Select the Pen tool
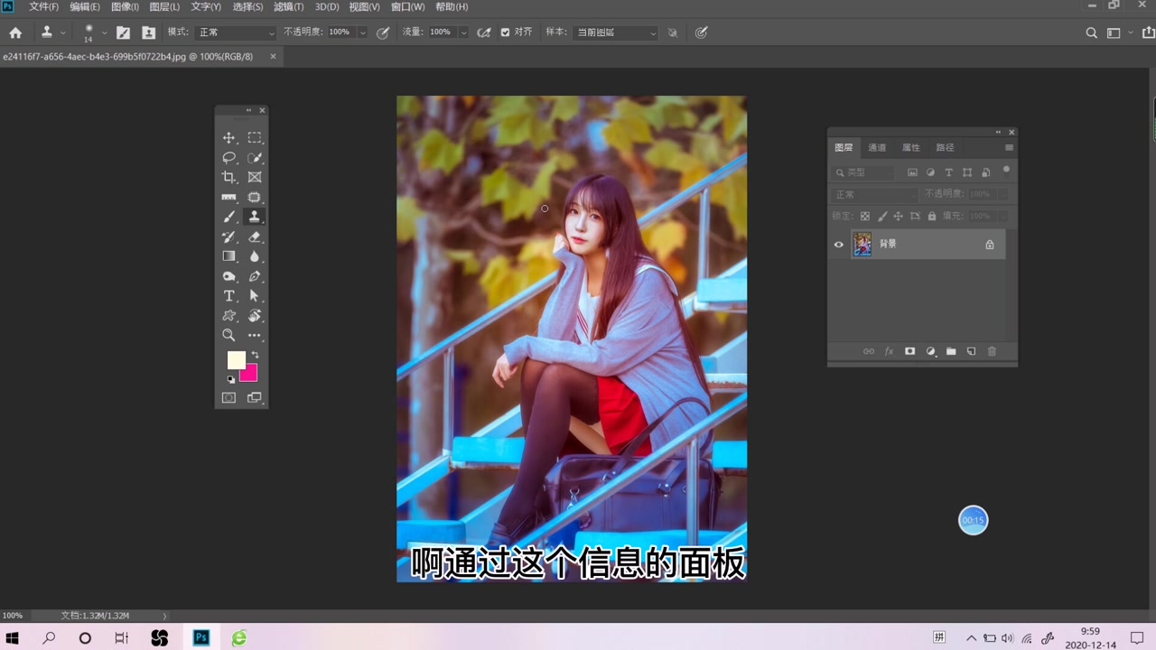 click(x=255, y=276)
